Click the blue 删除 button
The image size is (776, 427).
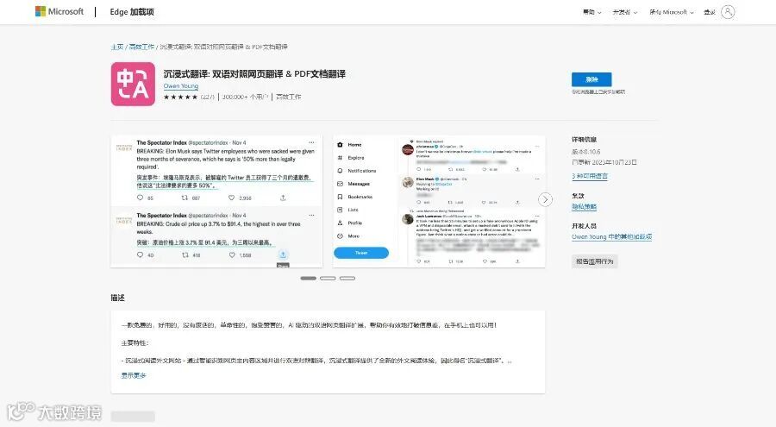tap(591, 79)
